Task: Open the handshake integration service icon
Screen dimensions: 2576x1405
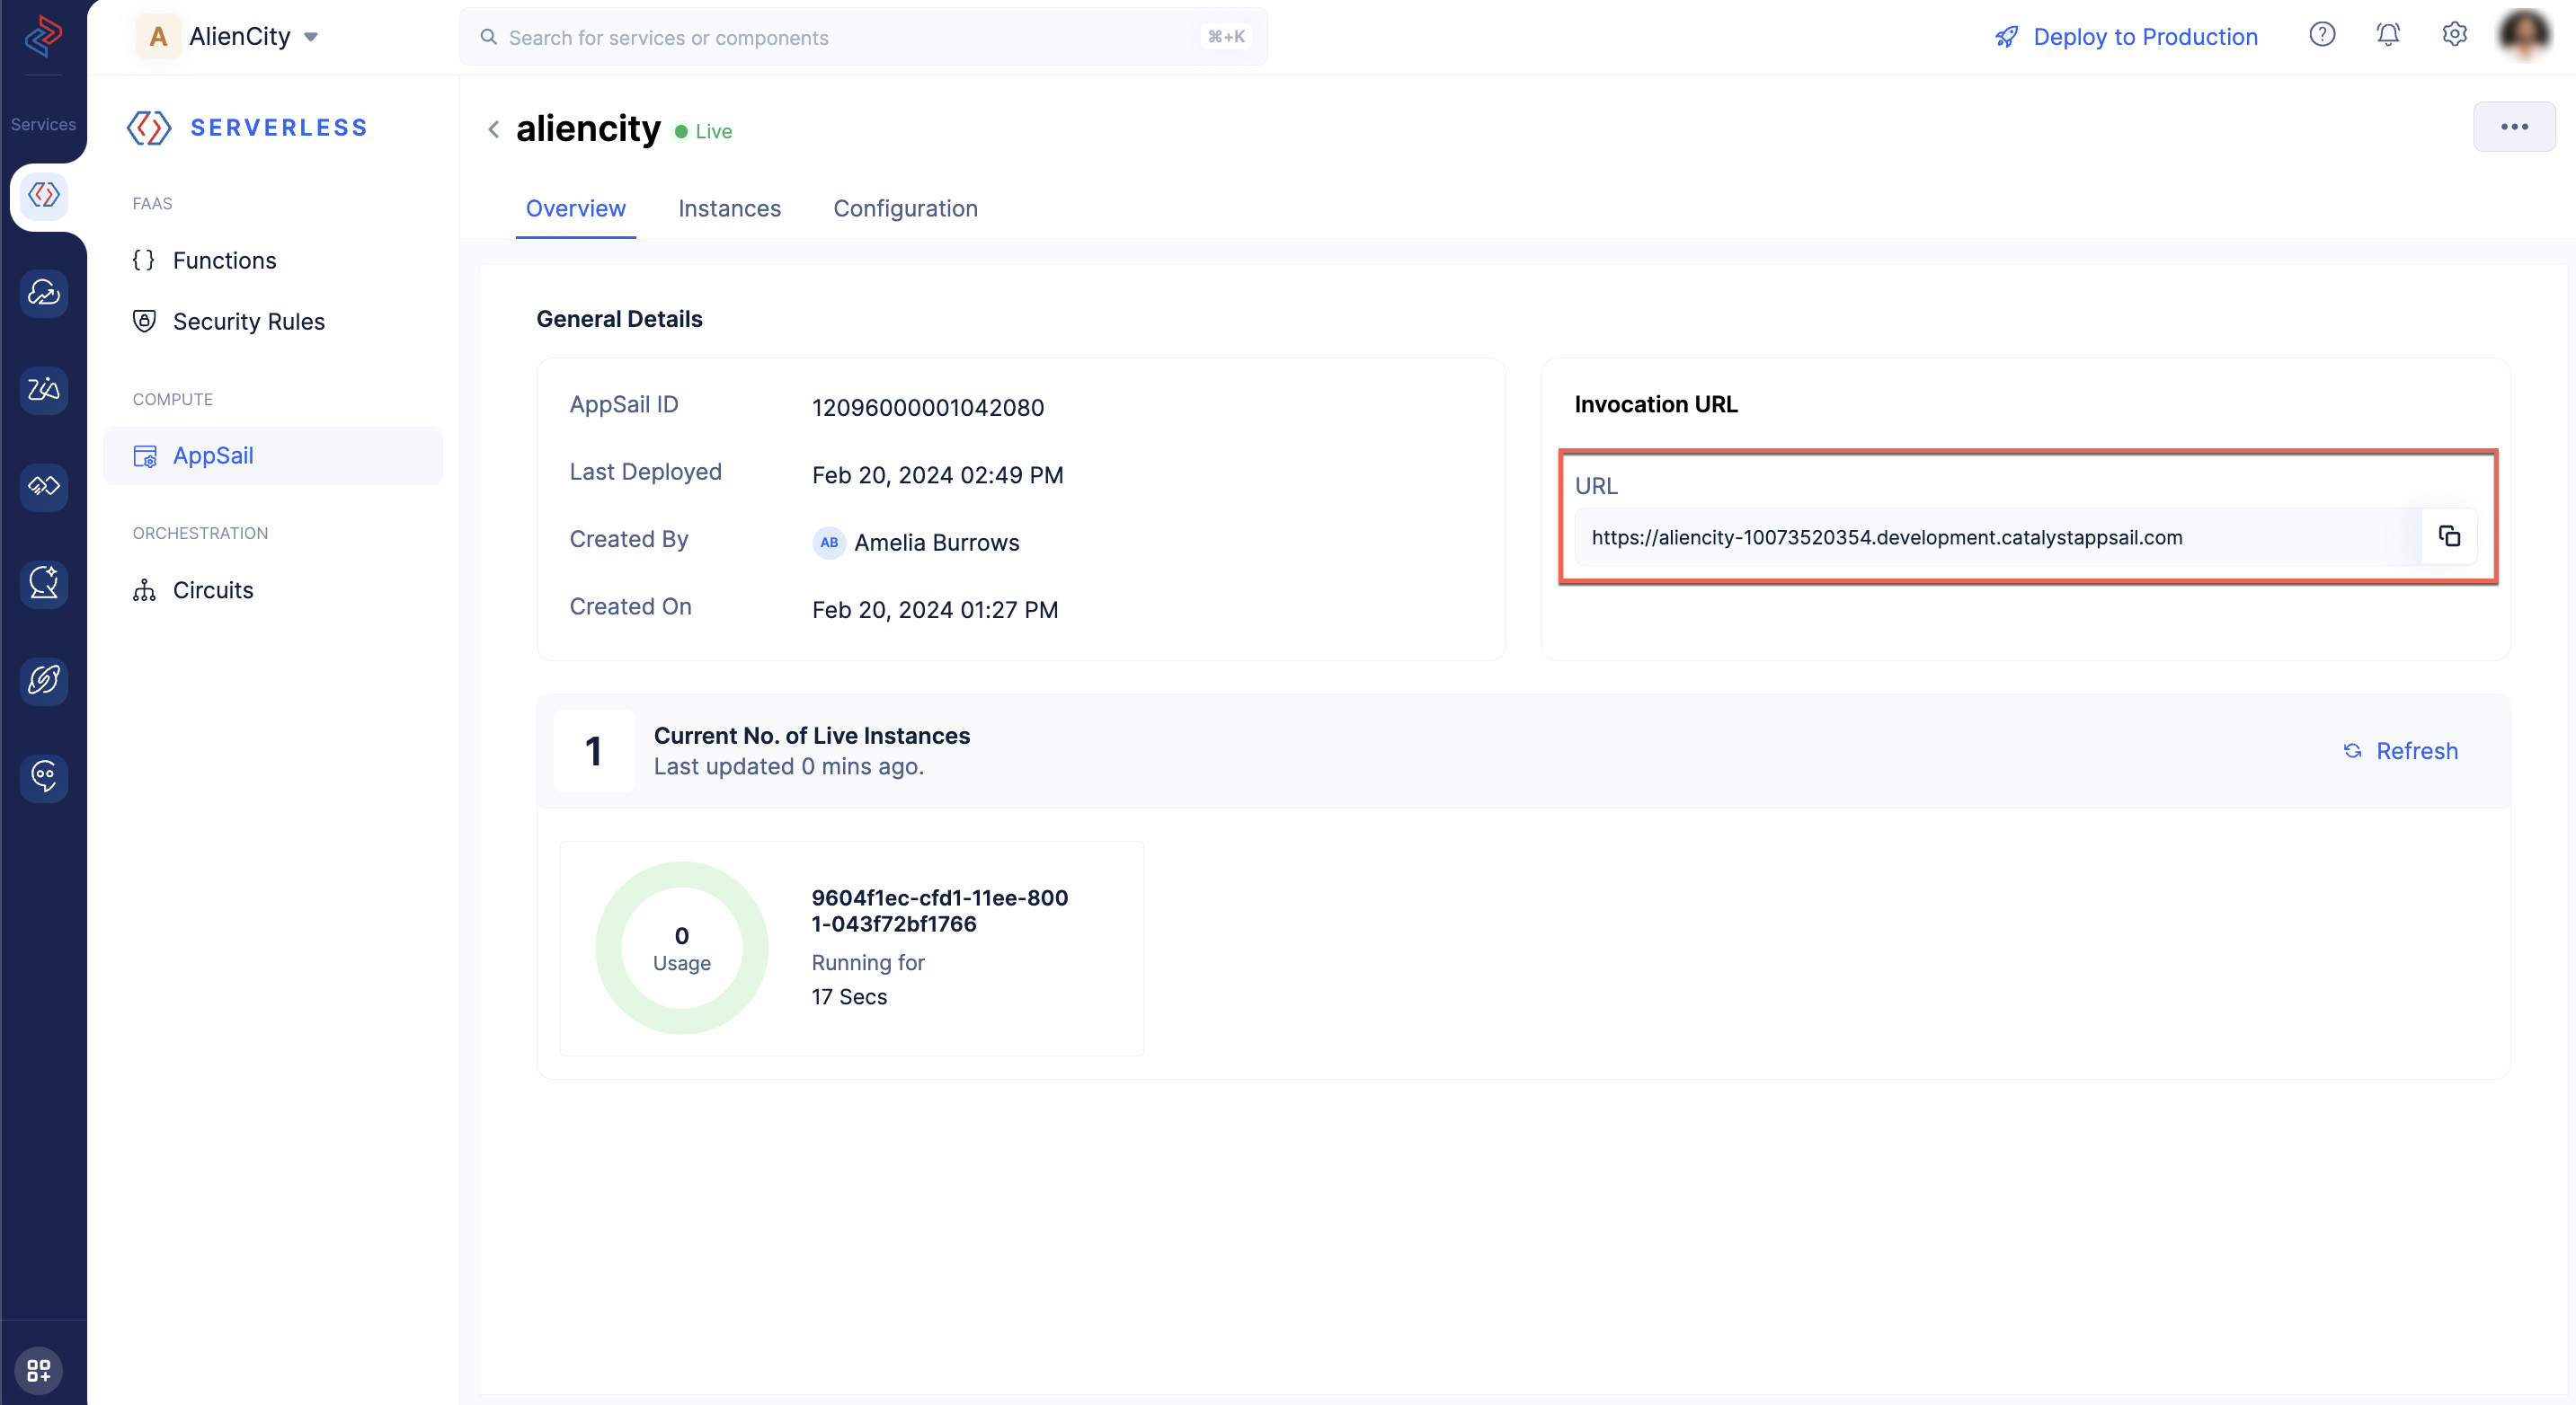Action: 43,486
